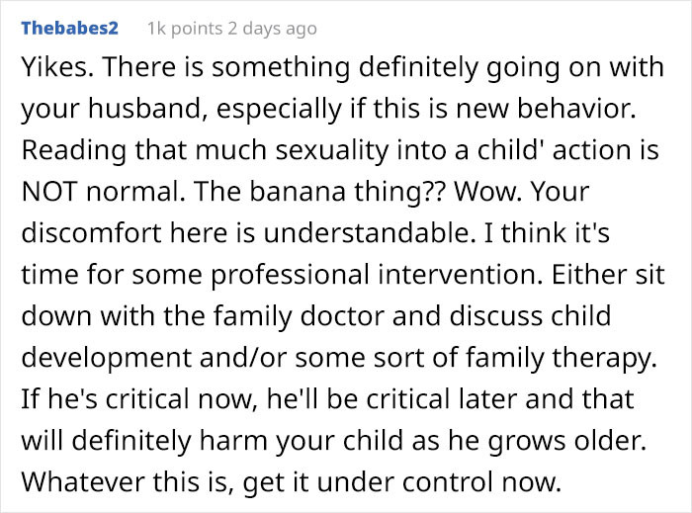Image resolution: width=692 pixels, height=513 pixels.
Task: Click the word 'discomfort' in the comment
Action: (91, 233)
